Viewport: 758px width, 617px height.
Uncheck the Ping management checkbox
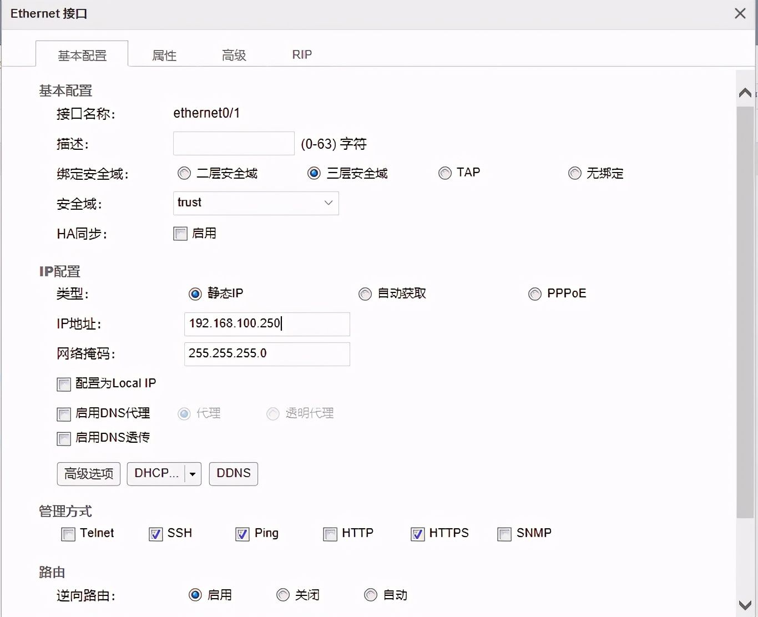242,534
